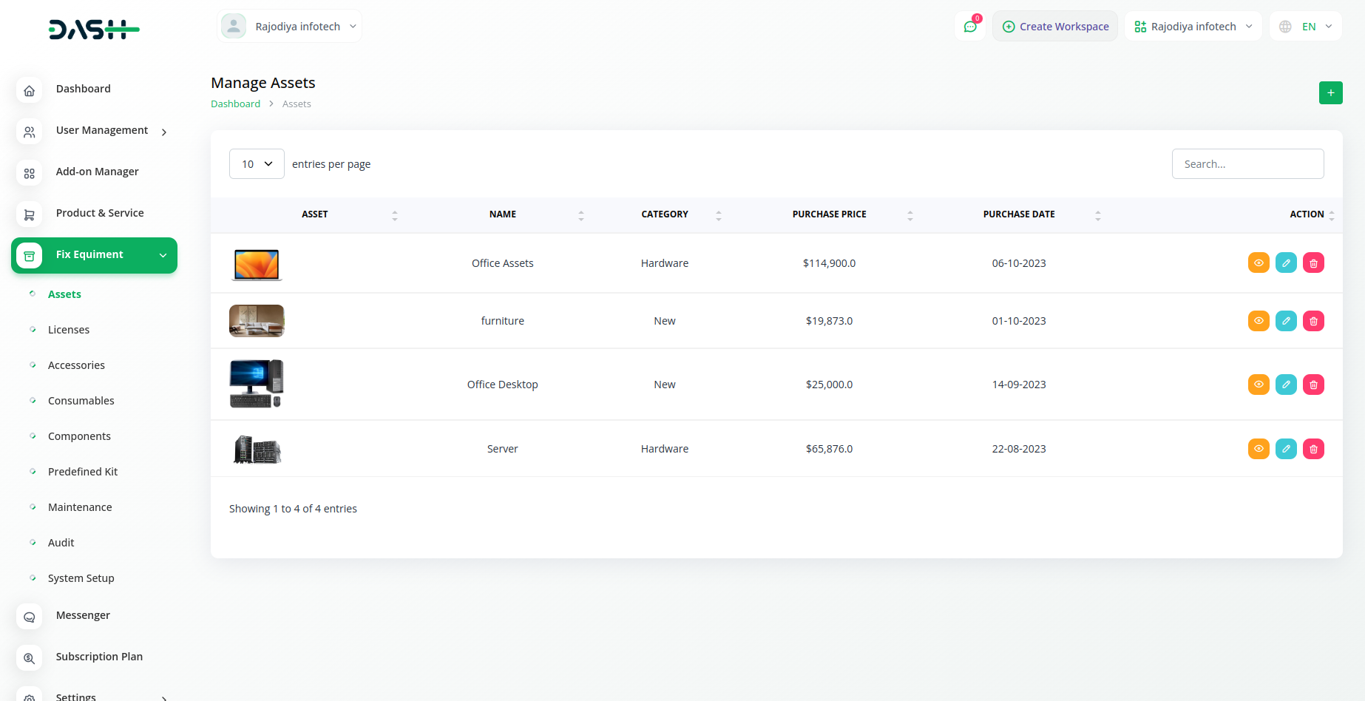Image resolution: width=1365 pixels, height=701 pixels.
Task: Edit the furniture asset entry
Action: coord(1286,321)
